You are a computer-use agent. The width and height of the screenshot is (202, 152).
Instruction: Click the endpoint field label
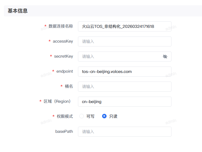pyautogui.click(x=64, y=71)
